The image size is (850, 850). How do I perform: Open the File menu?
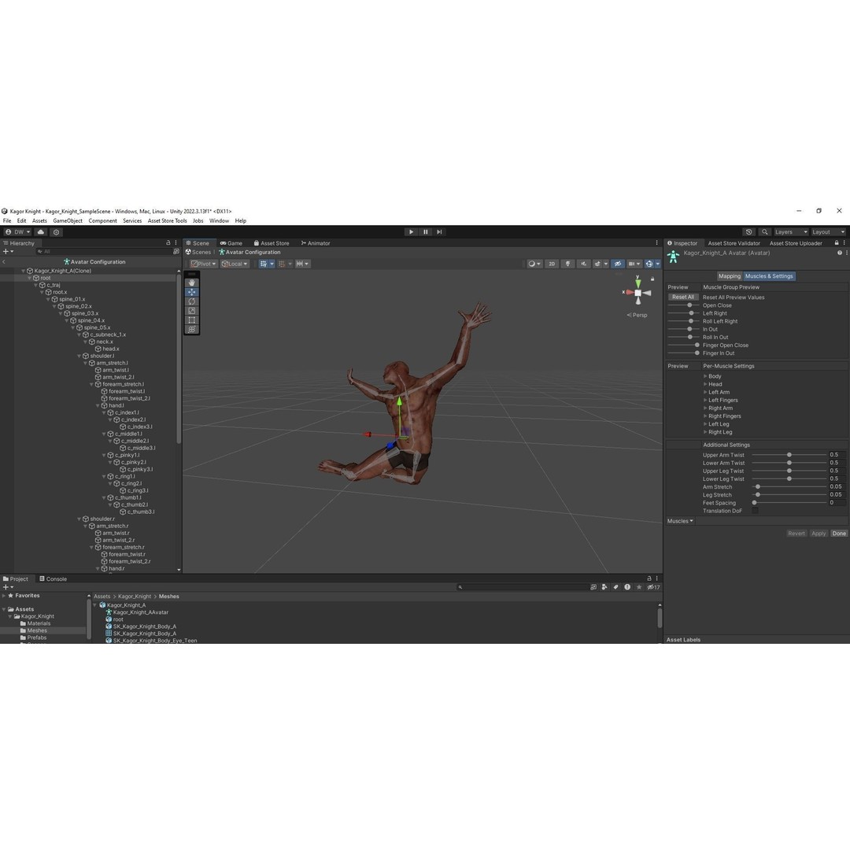(x=7, y=220)
